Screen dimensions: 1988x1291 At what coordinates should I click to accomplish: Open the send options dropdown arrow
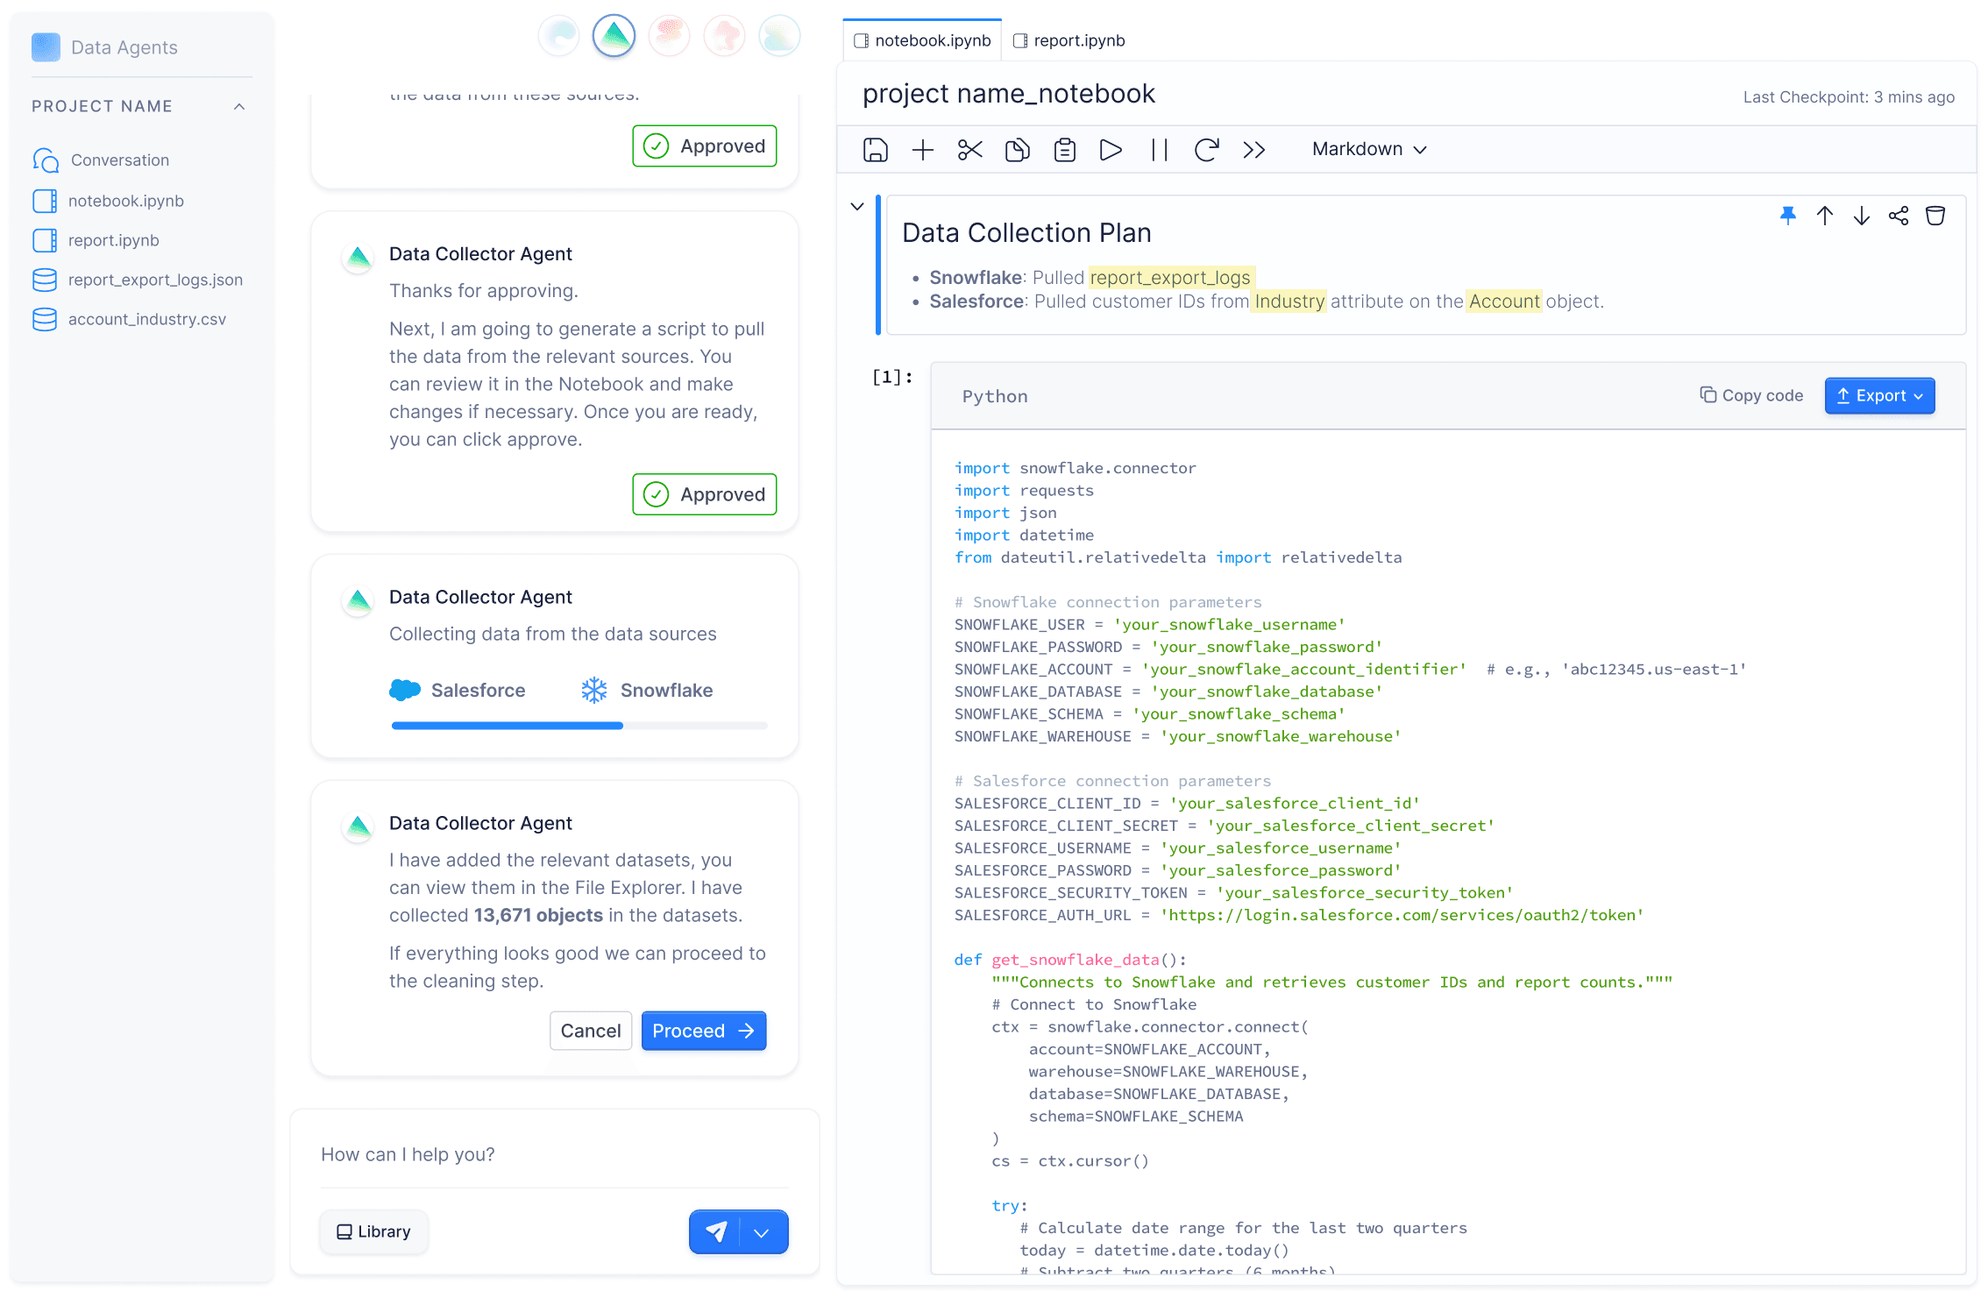(x=763, y=1232)
